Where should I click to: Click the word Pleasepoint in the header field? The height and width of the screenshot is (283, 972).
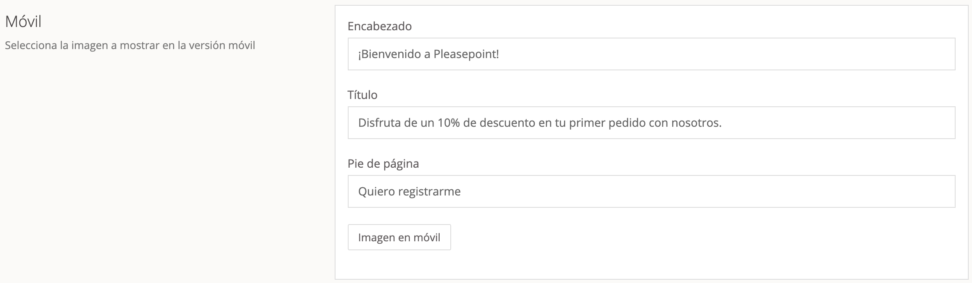point(466,54)
